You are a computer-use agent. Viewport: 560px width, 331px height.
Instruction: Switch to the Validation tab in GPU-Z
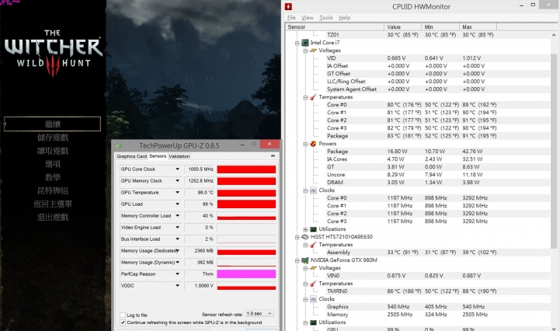(x=179, y=156)
